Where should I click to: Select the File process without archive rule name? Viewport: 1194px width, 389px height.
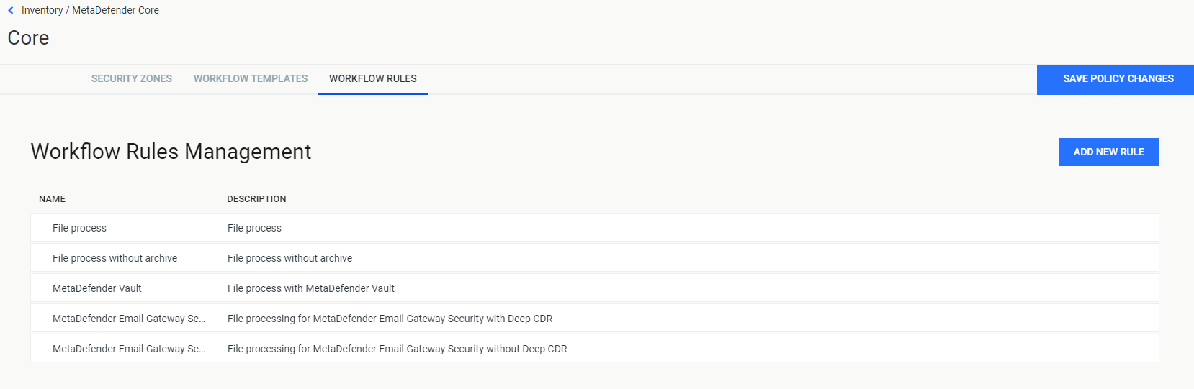(x=115, y=258)
